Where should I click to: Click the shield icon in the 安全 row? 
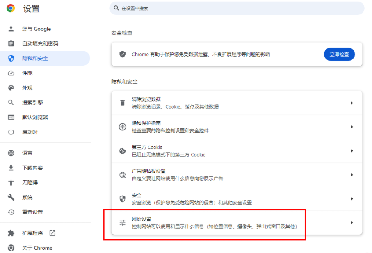pyautogui.click(x=122, y=199)
